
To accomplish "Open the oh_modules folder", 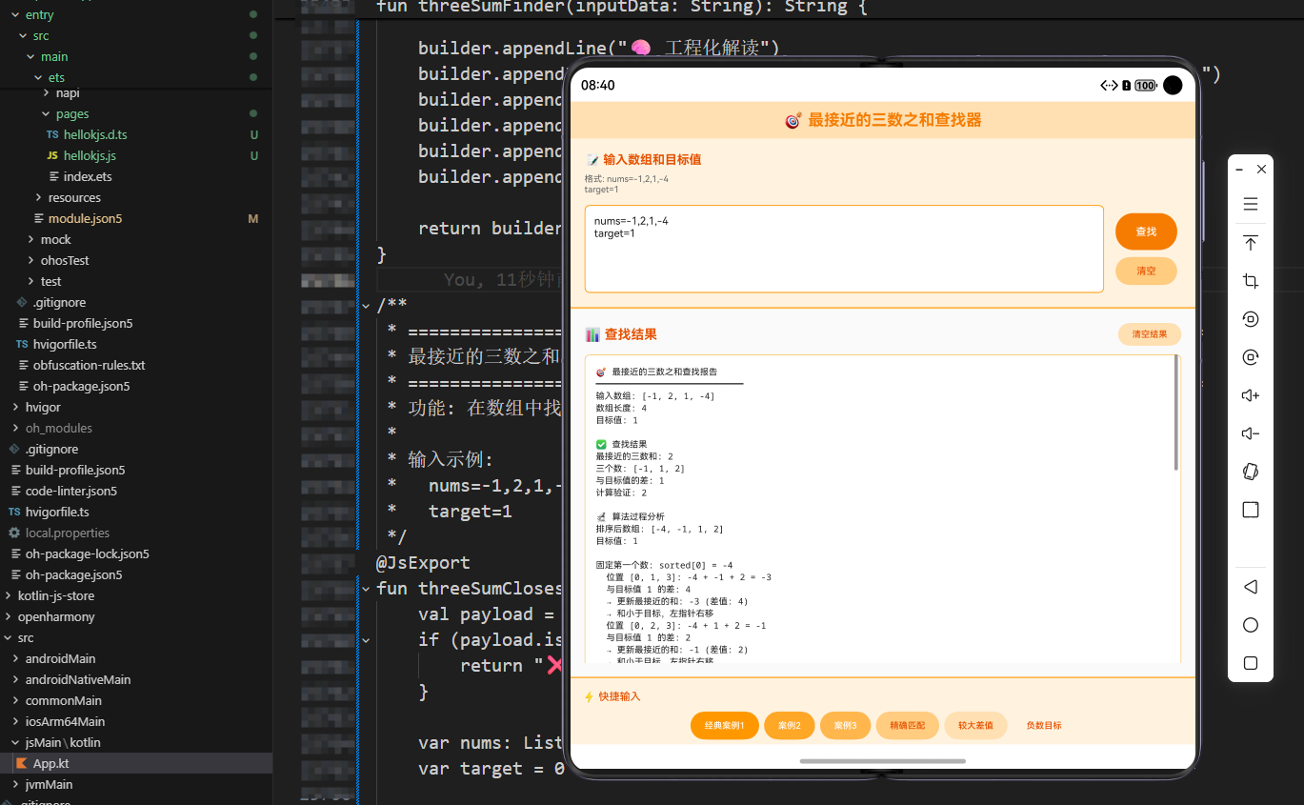I will click(x=59, y=428).
